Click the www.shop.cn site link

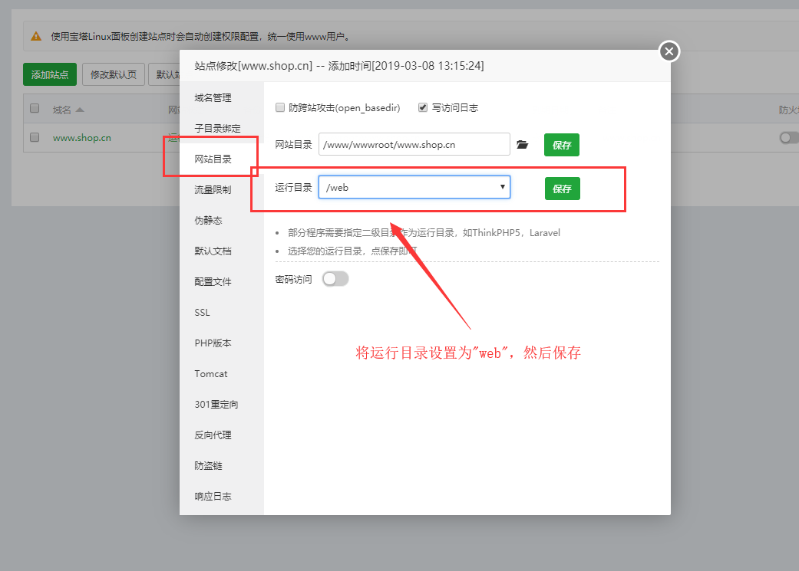point(81,138)
